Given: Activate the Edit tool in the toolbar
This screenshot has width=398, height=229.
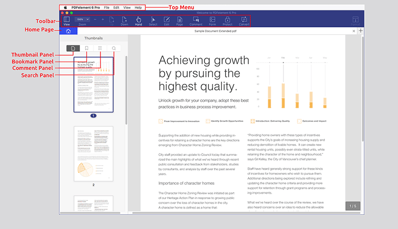Looking at the screenshot, I should [x=167, y=21].
